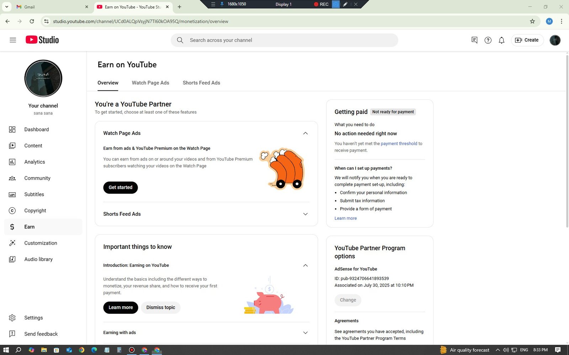Switch to the Gmail browser tab
Screen dimensions: 569x355
52,7
